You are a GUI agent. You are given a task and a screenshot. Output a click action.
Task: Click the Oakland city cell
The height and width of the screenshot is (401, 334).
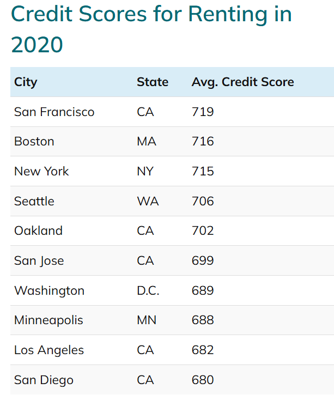point(38,231)
